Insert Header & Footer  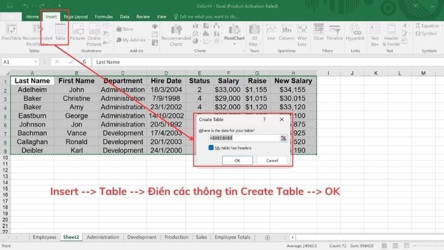click(x=391, y=34)
